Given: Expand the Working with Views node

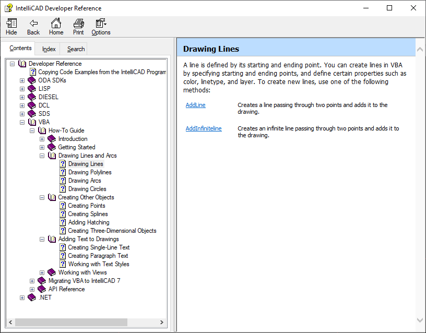Looking at the screenshot, I should pos(42,272).
